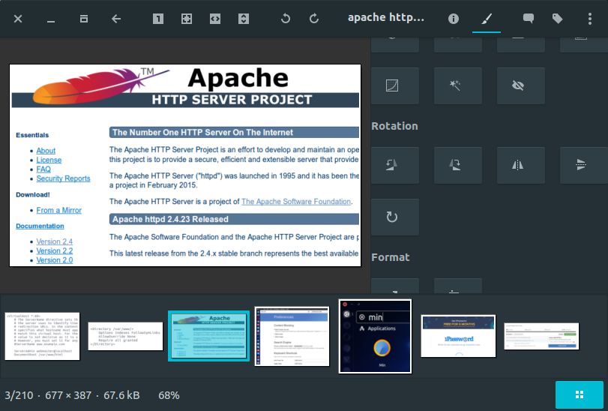Select the crossed-eye red-eye removal tool
This screenshot has height=411, width=608.
coord(521,85)
